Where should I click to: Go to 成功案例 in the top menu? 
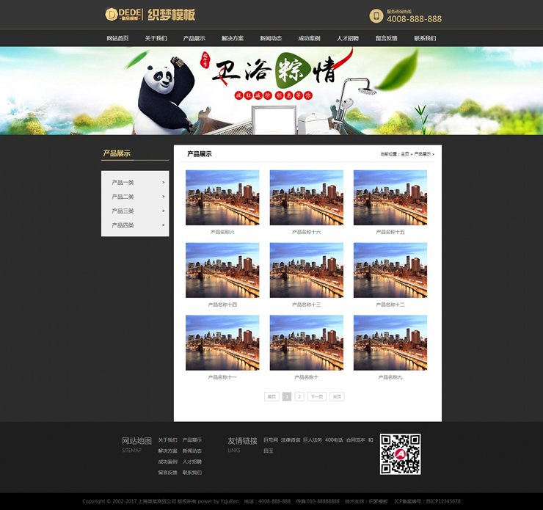pyautogui.click(x=309, y=38)
